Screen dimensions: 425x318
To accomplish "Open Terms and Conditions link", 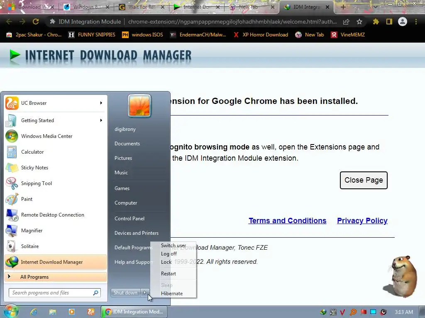I will (x=287, y=221).
